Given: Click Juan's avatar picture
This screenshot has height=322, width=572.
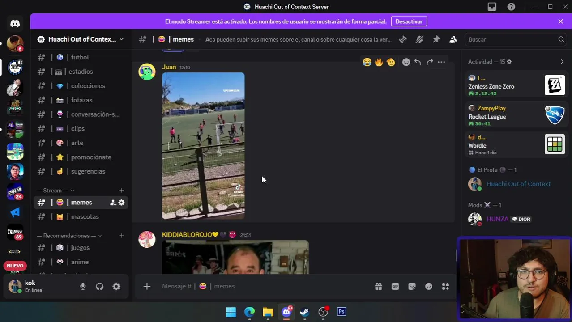Looking at the screenshot, I should tap(147, 72).
